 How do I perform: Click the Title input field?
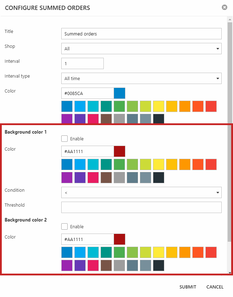(141, 34)
